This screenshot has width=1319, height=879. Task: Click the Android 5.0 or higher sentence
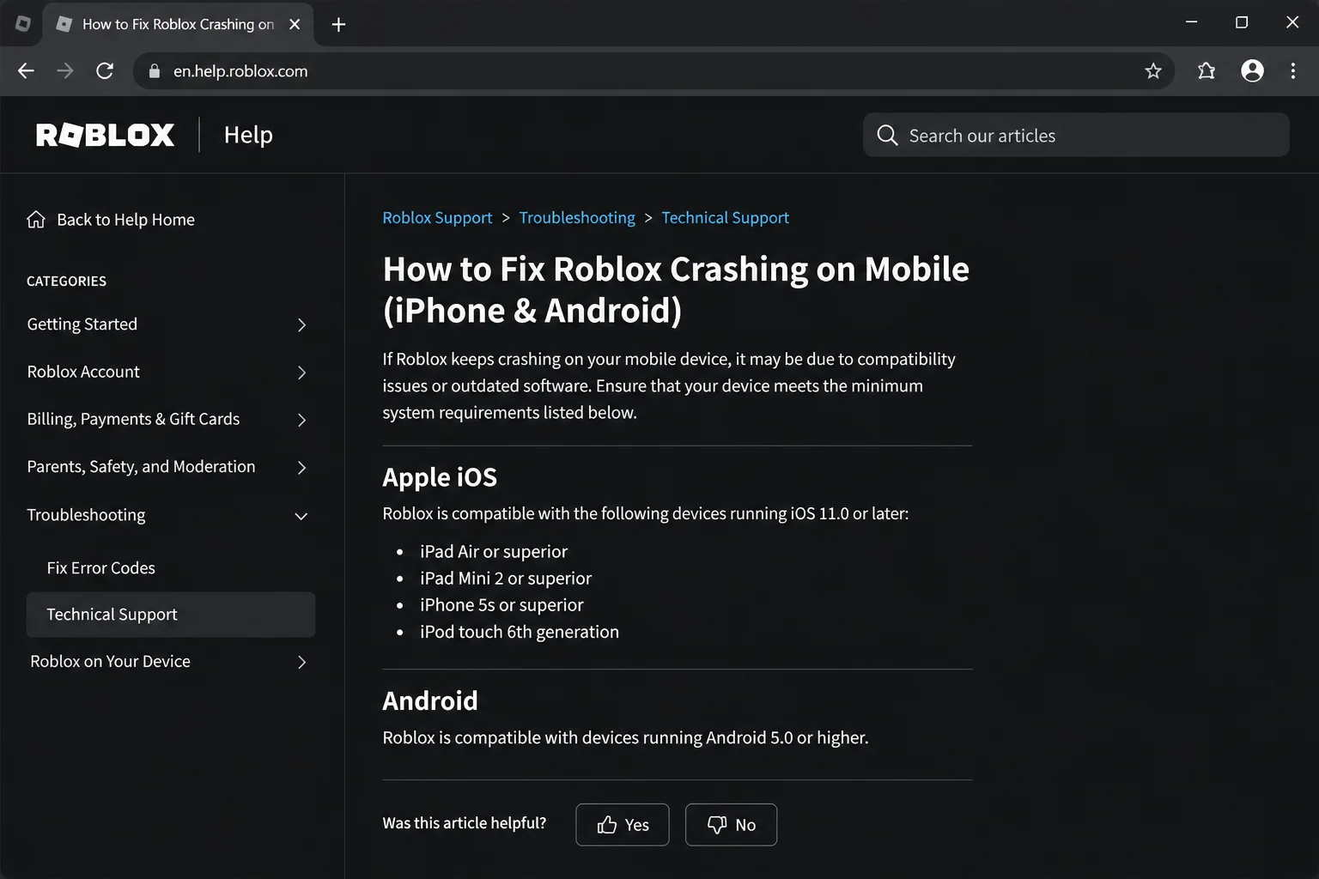click(625, 738)
